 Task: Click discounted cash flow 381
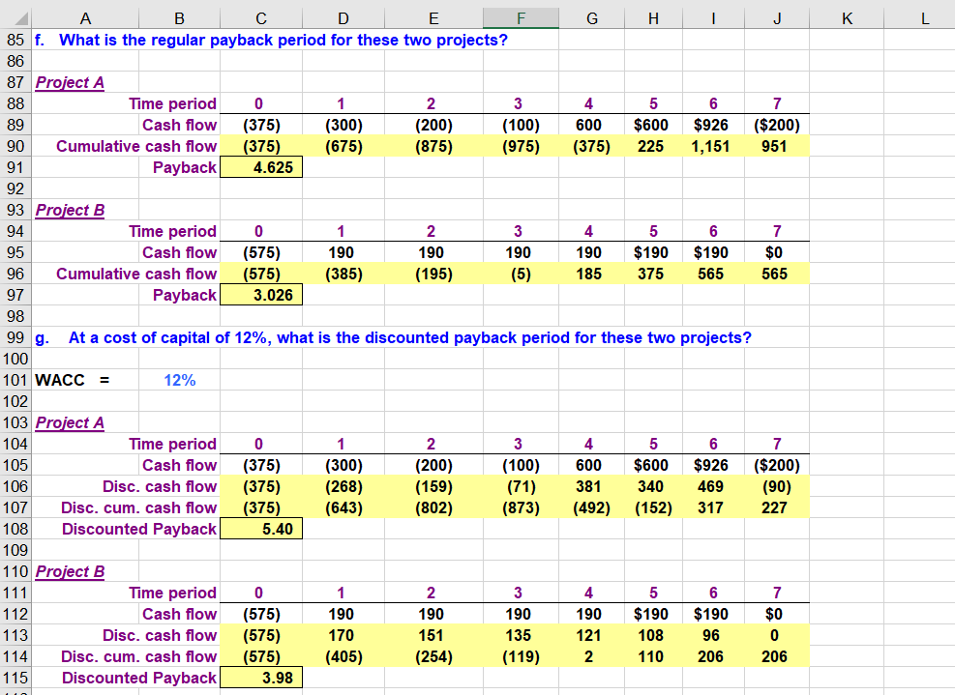(588, 487)
